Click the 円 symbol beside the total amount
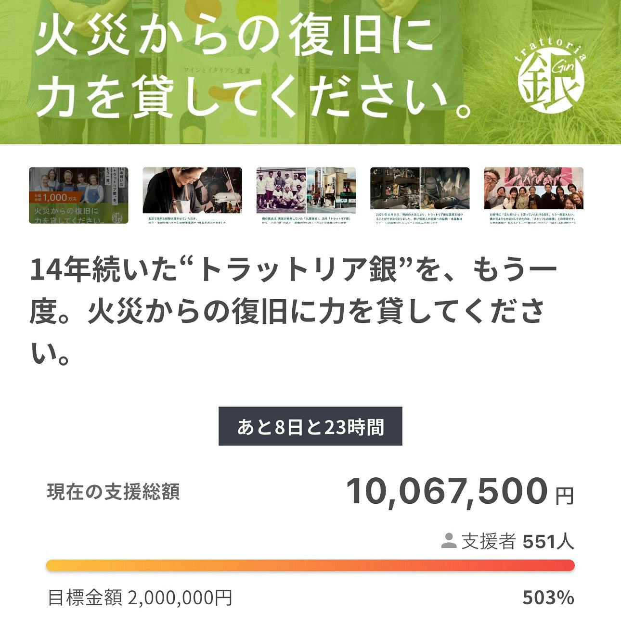Screen dimensions: 621x624 point(564,496)
